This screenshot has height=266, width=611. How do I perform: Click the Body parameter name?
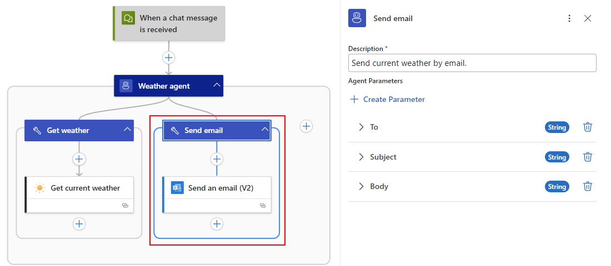pos(379,186)
